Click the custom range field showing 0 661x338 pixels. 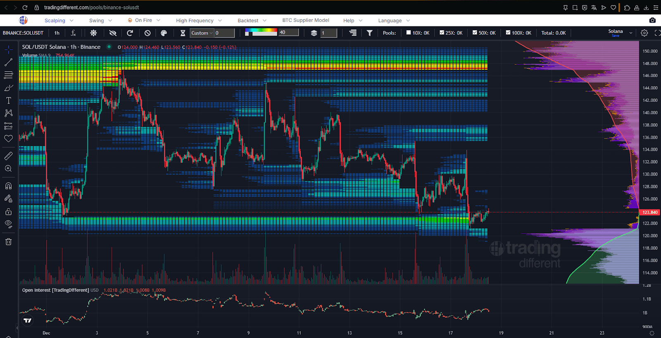click(224, 33)
